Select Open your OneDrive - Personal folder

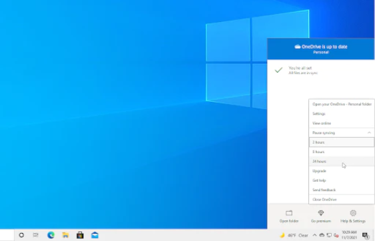[342, 104]
